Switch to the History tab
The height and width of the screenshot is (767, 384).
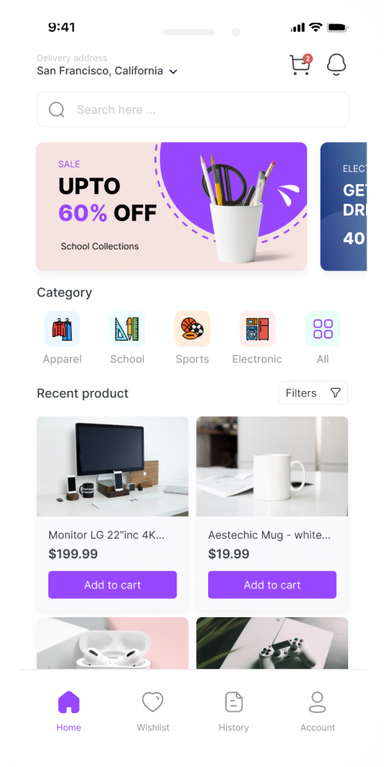click(x=234, y=712)
